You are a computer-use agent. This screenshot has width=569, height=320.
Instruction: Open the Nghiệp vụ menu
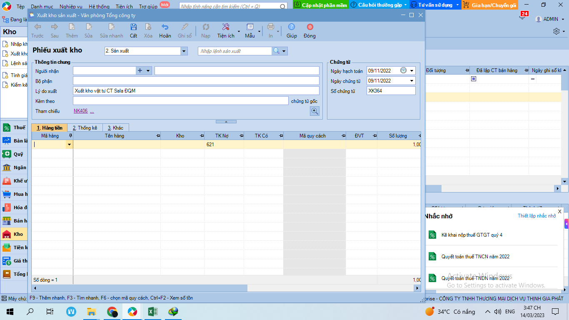(71, 7)
